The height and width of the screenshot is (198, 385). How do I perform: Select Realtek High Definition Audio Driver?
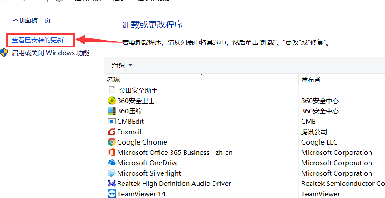174,183
